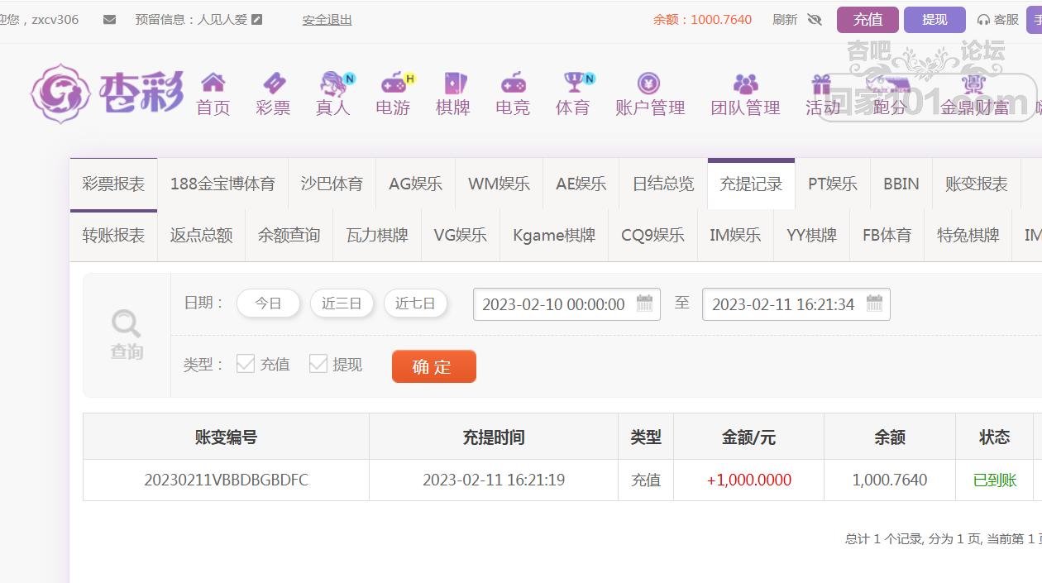Open the 棋牌 card games icon
Image resolution: width=1042 pixels, height=583 pixels.
(x=454, y=83)
